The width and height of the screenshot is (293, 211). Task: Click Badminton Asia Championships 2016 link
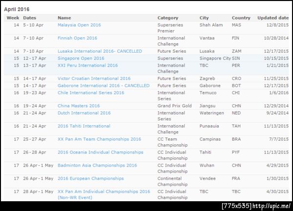(97, 166)
